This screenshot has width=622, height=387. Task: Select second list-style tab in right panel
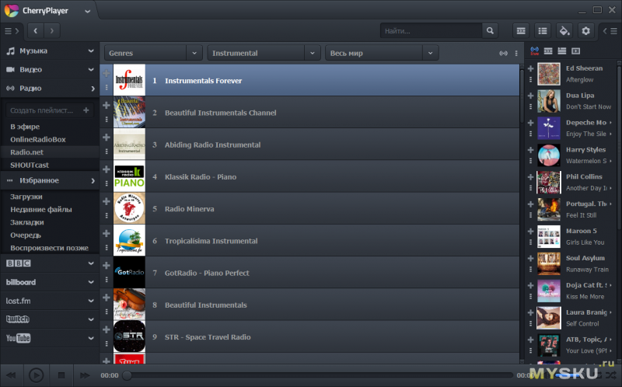548,51
